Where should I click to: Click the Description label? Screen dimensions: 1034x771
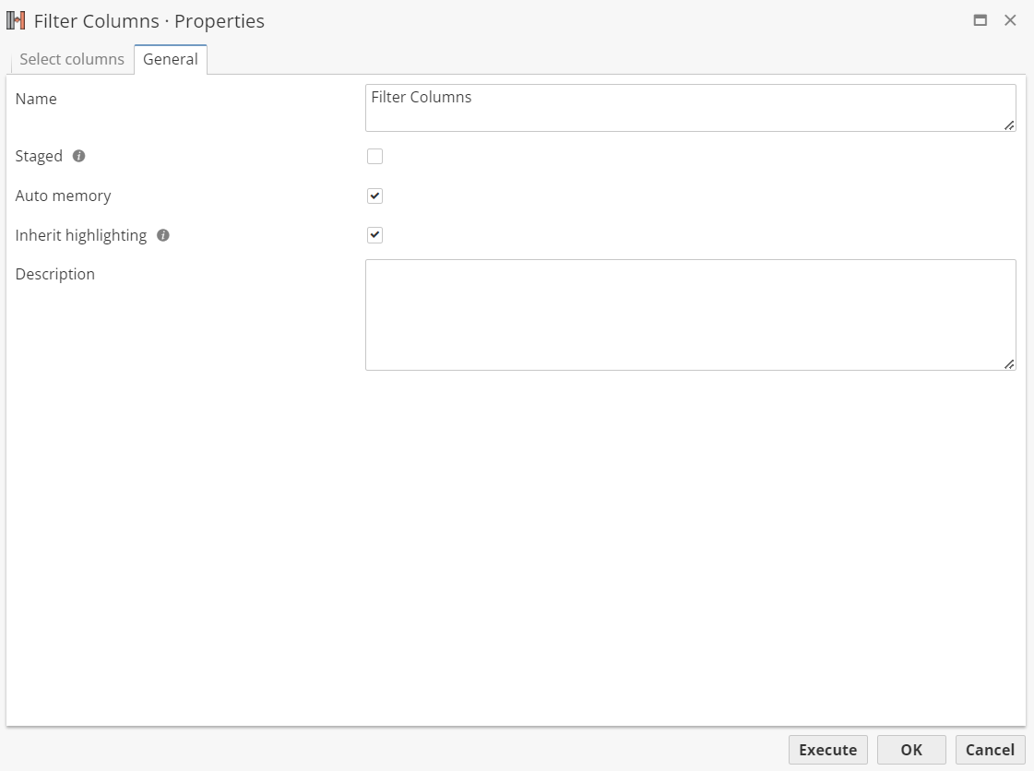(54, 274)
